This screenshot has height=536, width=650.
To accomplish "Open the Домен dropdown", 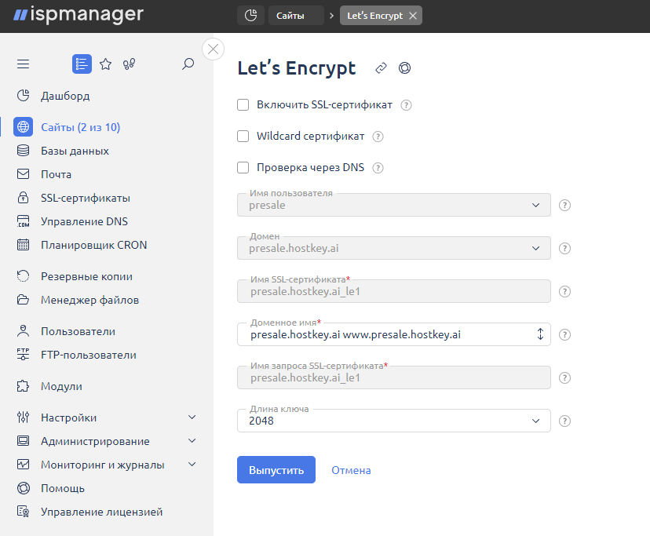I will tap(394, 248).
